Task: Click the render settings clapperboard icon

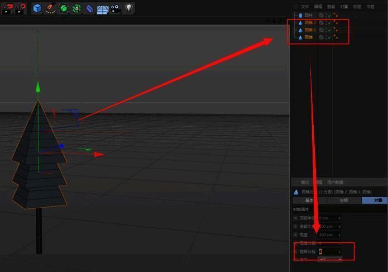Action: pyautogui.click(x=20, y=8)
